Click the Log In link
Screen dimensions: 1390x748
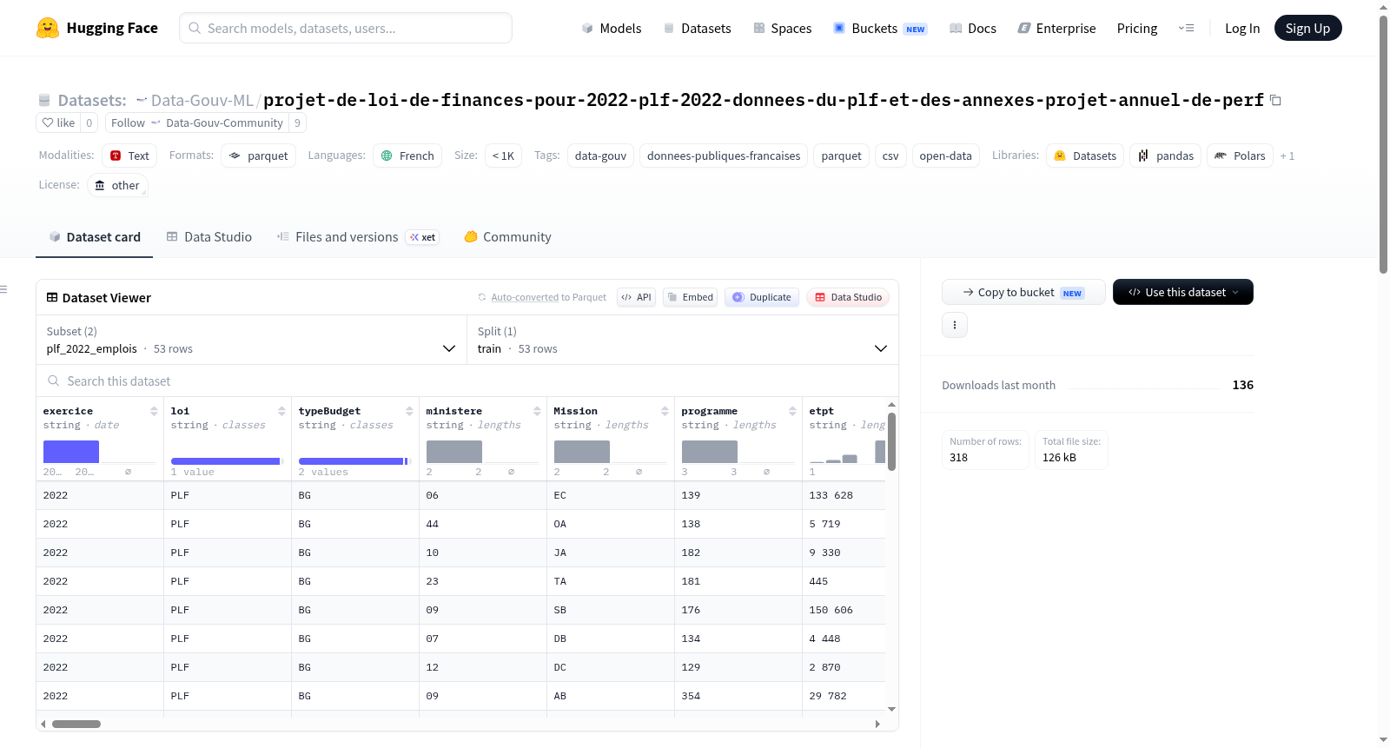pyautogui.click(x=1241, y=28)
